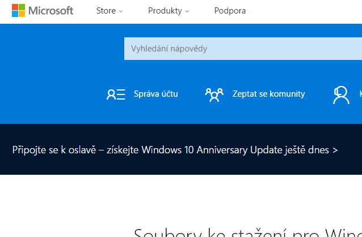Open the Produkty menu
362x237 pixels.
[x=165, y=11]
